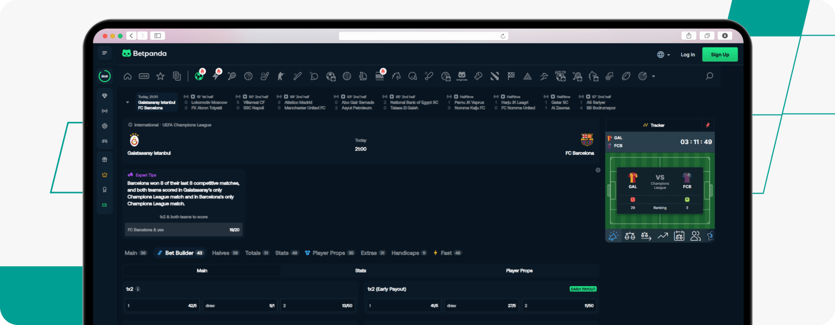
Task: Select the Counter-Strike shooter icon
Action: (281, 76)
